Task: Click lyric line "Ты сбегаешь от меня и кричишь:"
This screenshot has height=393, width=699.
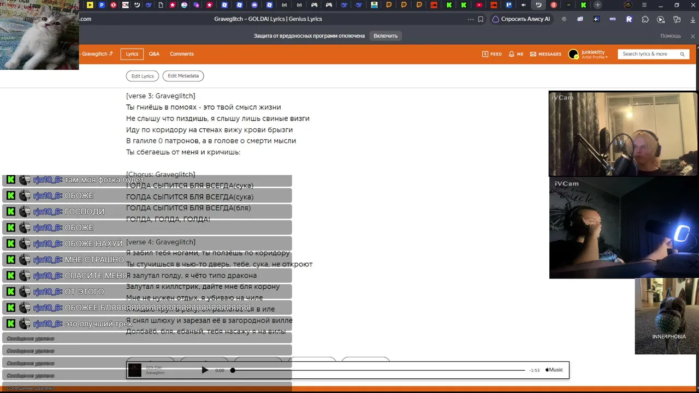Action: point(183,152)
